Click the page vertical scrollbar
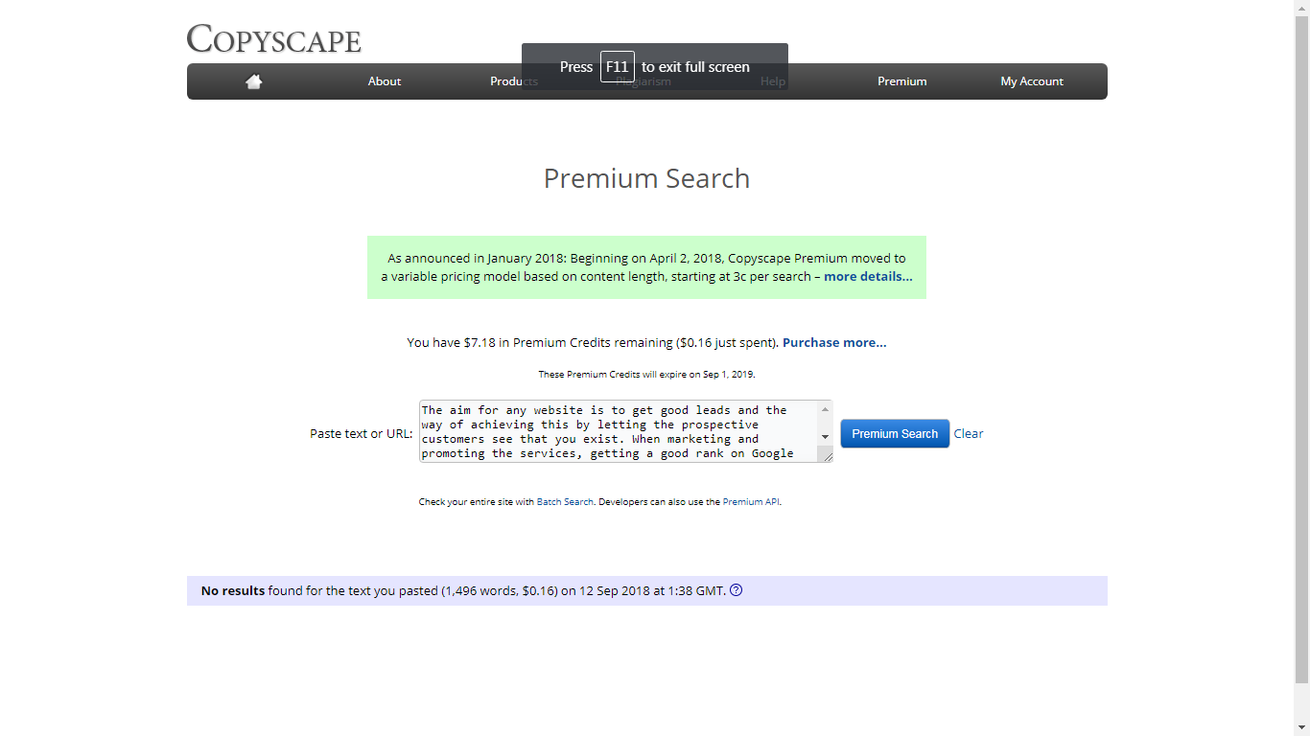 coord(1301,350)
